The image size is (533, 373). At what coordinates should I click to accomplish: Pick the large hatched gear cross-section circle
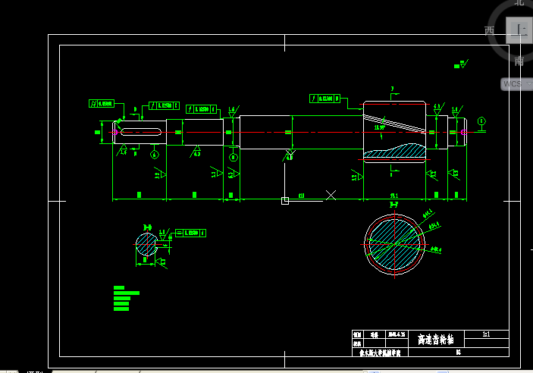tap(395, 244)
